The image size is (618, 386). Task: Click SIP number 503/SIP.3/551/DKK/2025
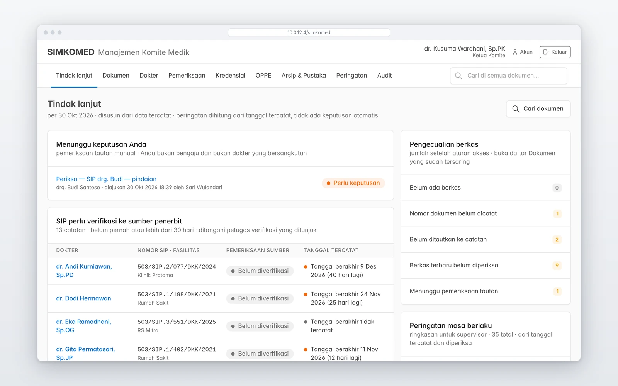177,322
